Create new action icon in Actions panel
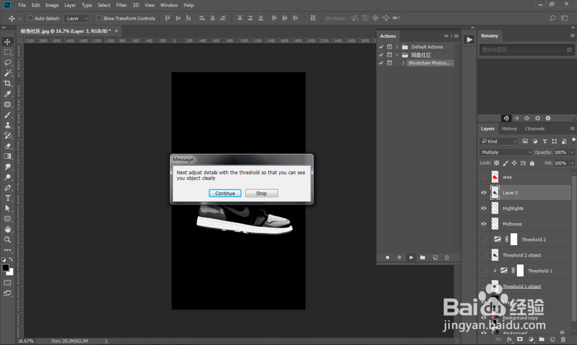577x345 pixels. pos(435,257)
